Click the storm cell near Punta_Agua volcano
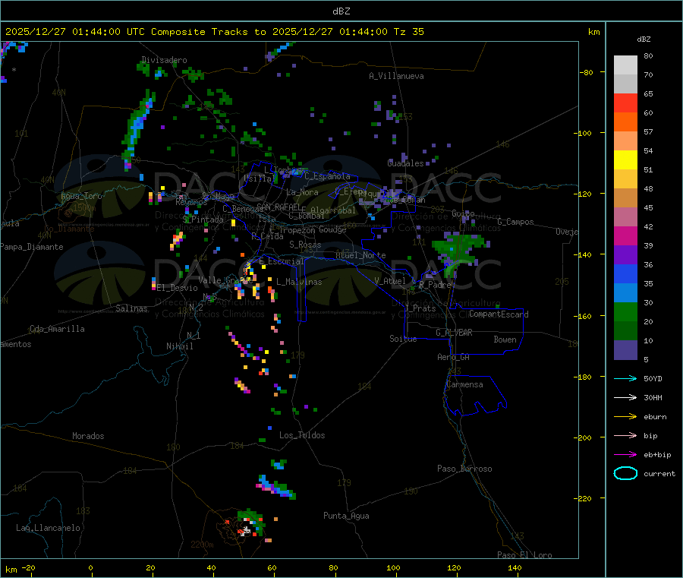The width and height of the screenshot is (683, 578). (x=251, y=523)
